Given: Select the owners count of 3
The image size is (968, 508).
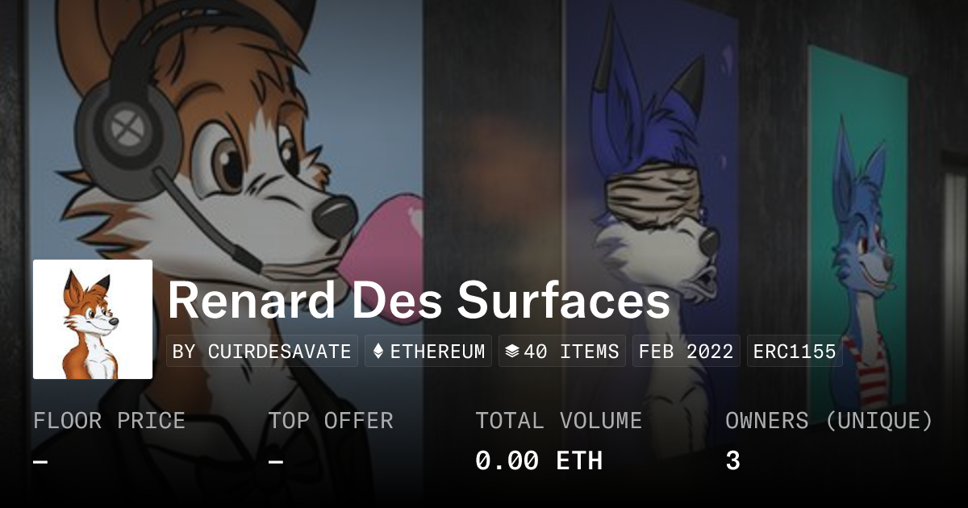Looking at the screenshot, I should [732, 461].
